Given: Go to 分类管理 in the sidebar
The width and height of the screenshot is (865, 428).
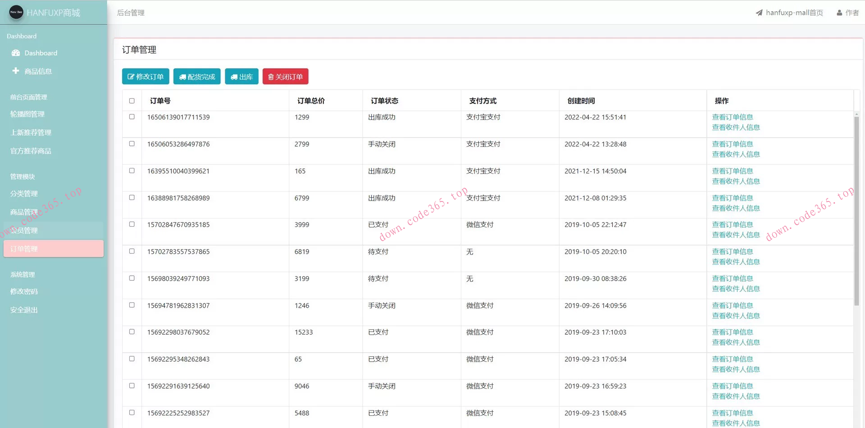Looking at the screenshot, I should 24,193.
